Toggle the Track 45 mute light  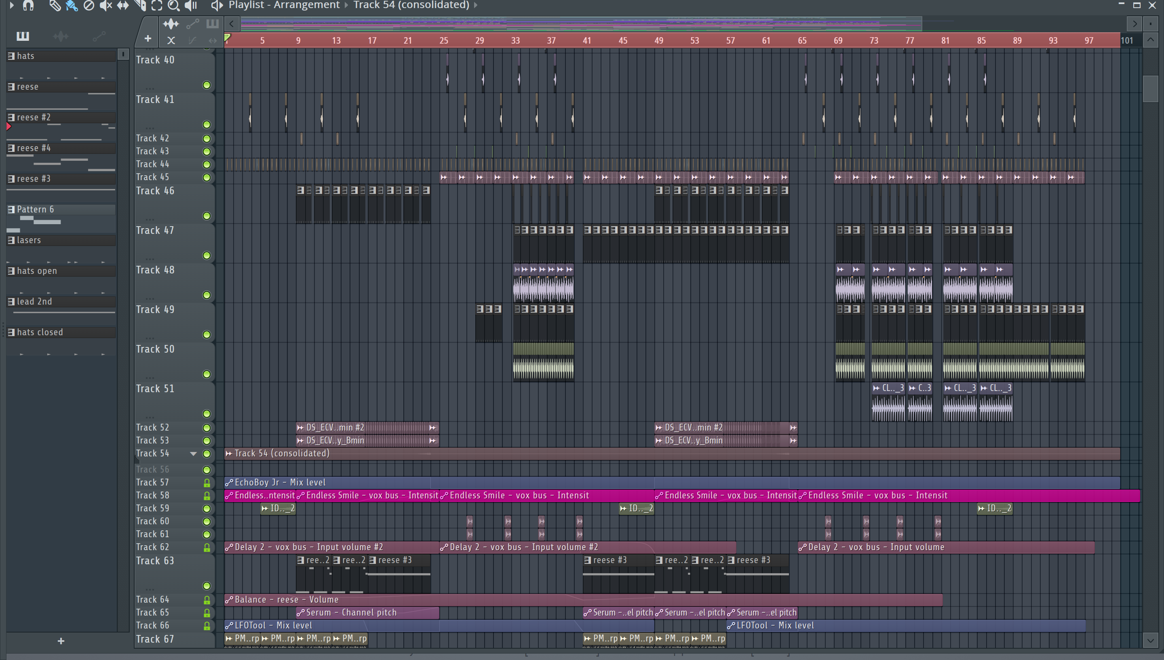tap(207, 177)
